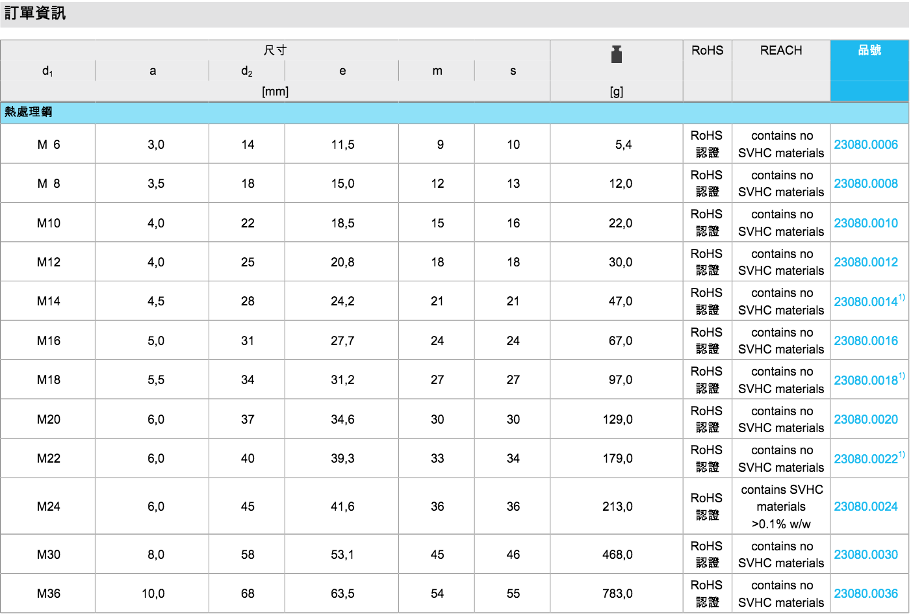Select the 熱處理鋼 material group row
The height and width of the screenshot is (616, 911).
29,112
